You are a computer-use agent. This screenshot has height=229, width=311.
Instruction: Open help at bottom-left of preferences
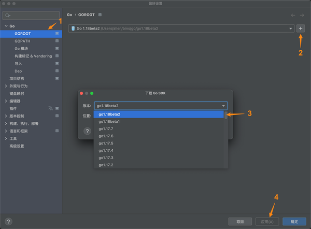pos(8,221)
